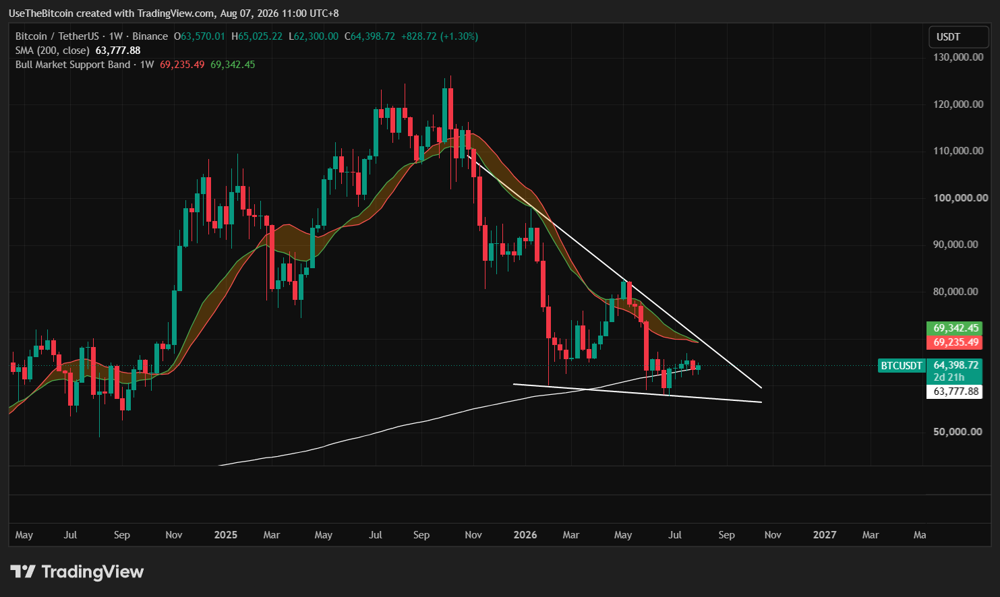This screenshot has height=597, width=1000.
Task: Click the 64,398.72 current price tag
Action: 955,365
